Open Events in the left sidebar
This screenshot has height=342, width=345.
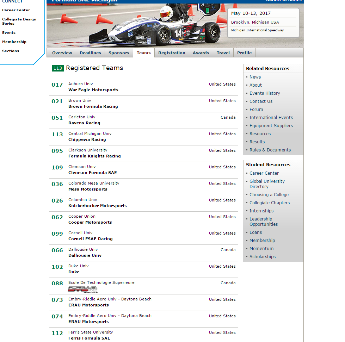pyautogui.click(x=9, y=32)
